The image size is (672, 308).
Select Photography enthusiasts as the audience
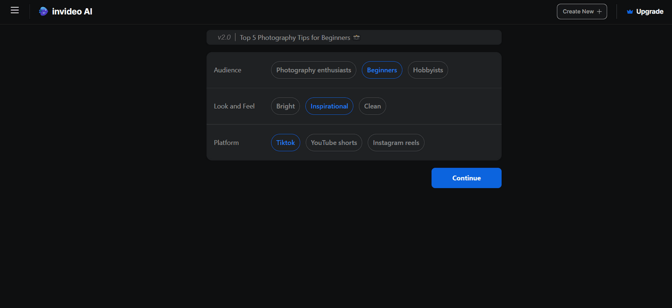(x=313, y=70)
